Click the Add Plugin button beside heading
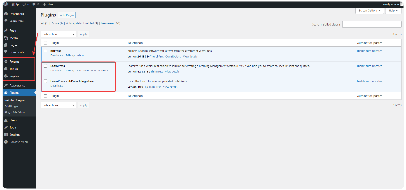406x190 pixels. [67, 15]
